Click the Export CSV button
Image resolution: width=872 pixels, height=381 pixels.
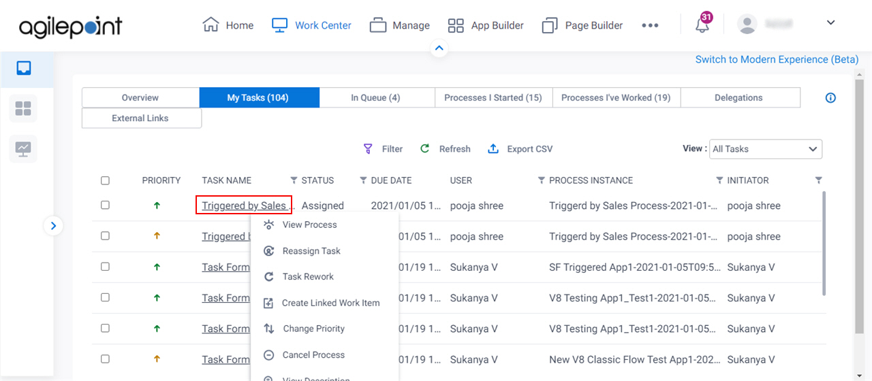pyautogui.click(x=520, y=149)
